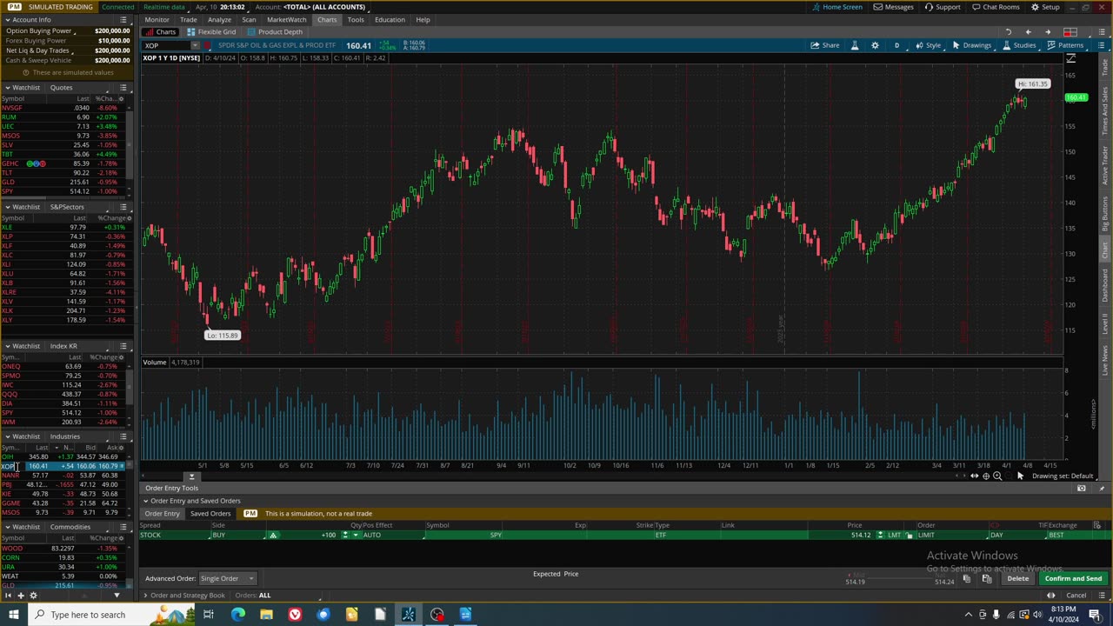Open File Explorer from the taskbar
Image resolution: width=1113 pixels, height=626 pixels.
coord(266,615)
